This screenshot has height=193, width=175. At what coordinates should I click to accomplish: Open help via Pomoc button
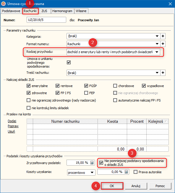(x=160, y=186)
